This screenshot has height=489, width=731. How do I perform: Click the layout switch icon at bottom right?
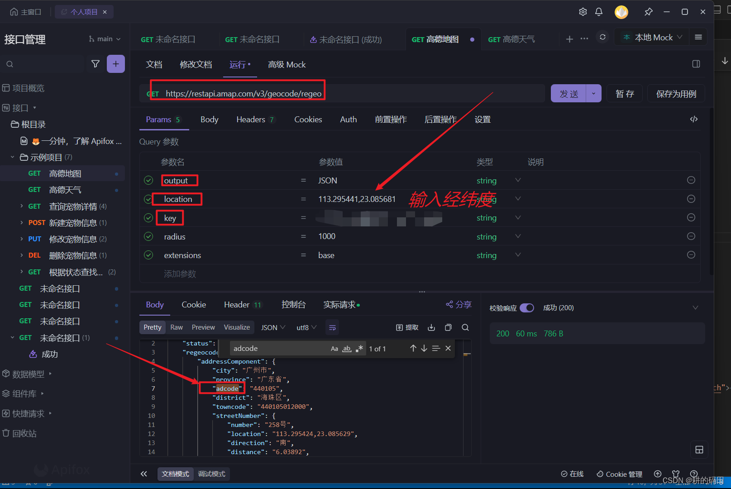tap(699, 450)
